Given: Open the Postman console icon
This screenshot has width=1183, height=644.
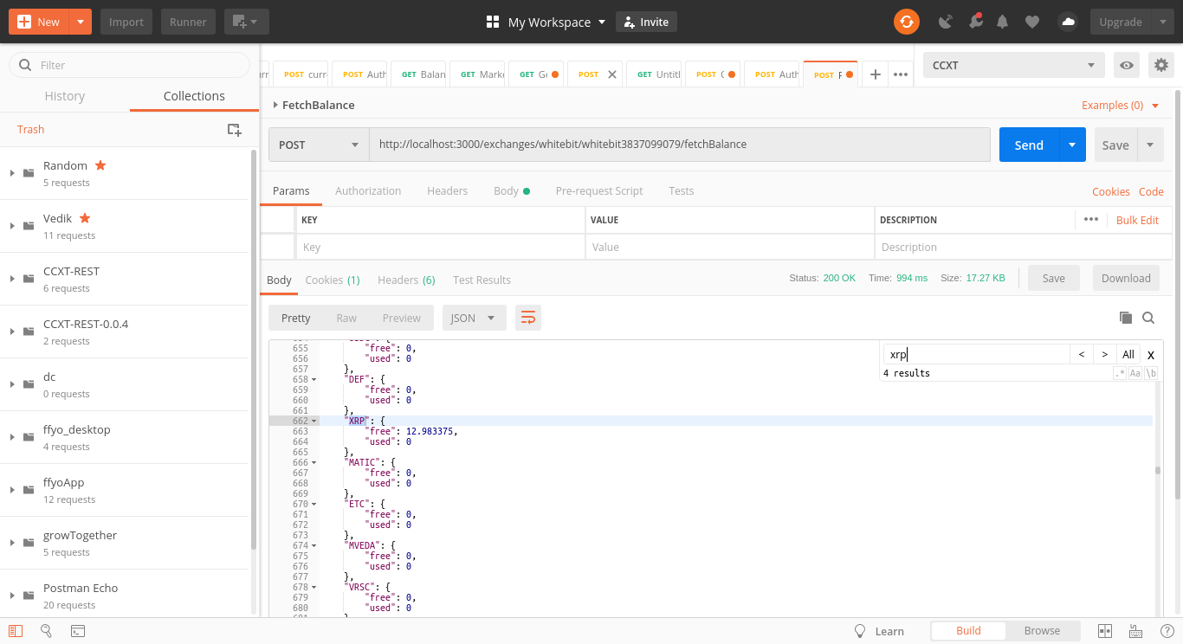Looking at the screenshot, I should pyautogui.click(x=77, y=631).
